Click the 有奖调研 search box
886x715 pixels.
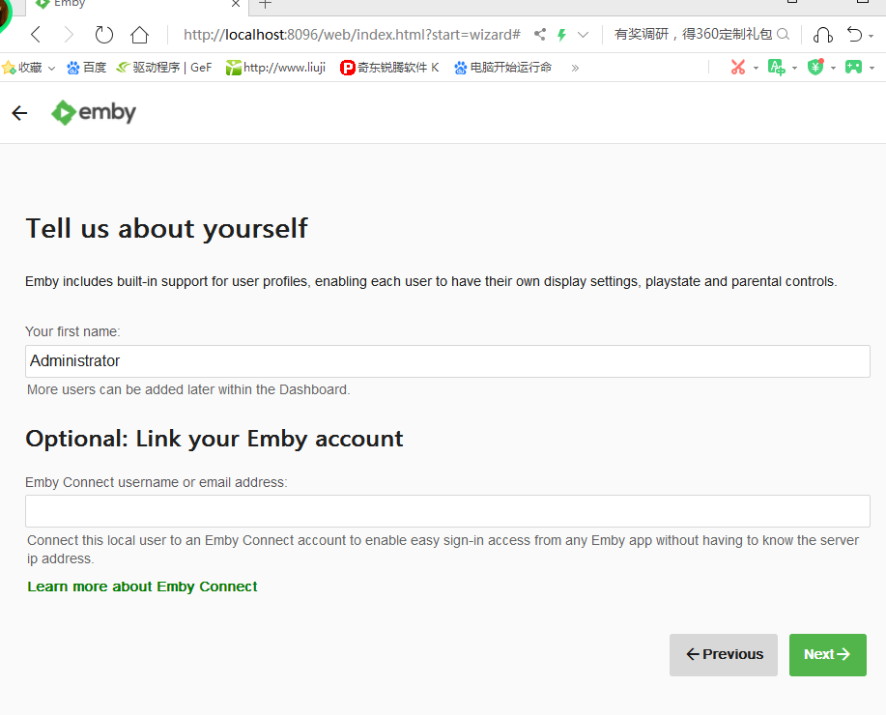pos(693,35)
